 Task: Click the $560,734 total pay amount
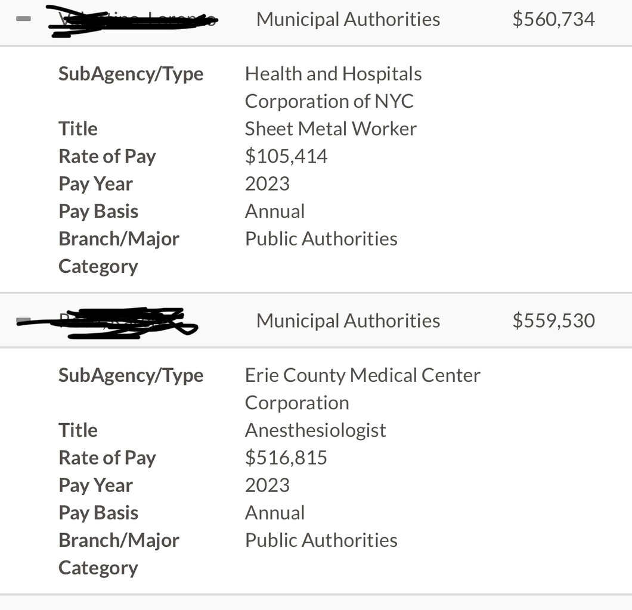click(x=553, y=19)
